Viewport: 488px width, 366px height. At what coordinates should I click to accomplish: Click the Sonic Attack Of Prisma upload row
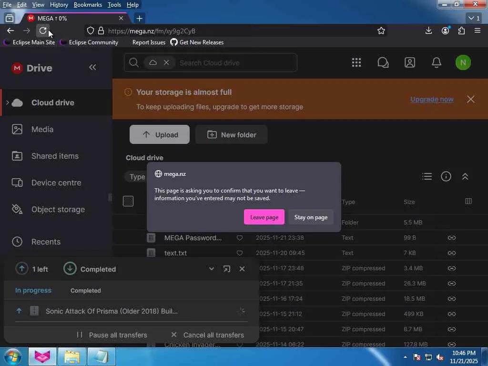(x=132, y=311)
